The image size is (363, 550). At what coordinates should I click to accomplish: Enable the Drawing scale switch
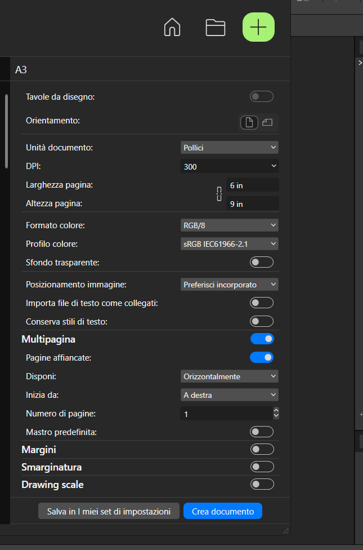point(262,484)
